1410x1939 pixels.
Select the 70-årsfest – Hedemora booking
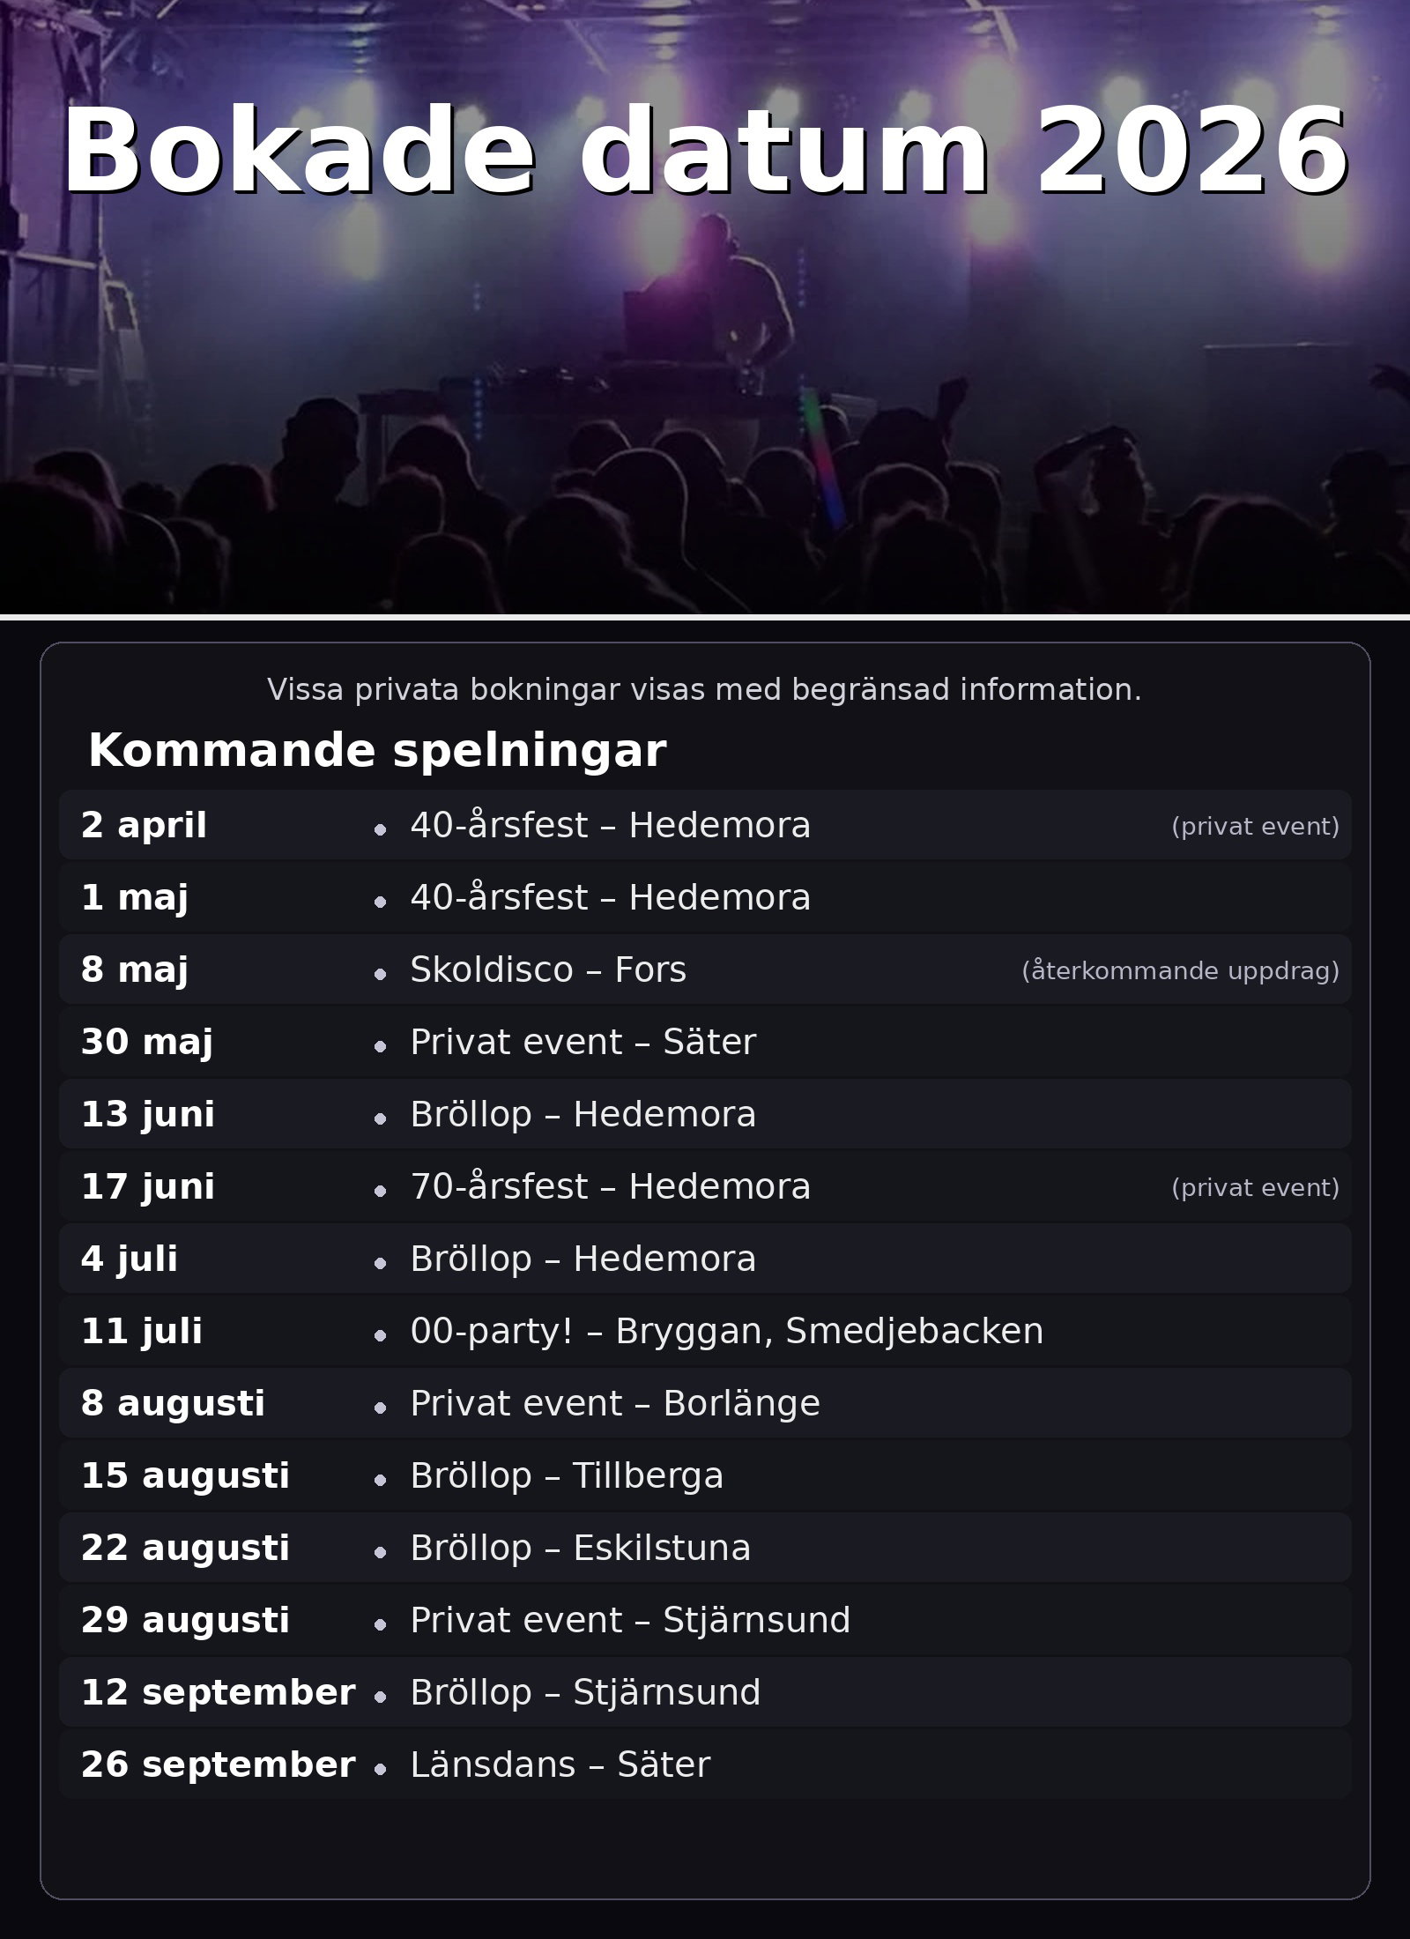(610, 1187)
